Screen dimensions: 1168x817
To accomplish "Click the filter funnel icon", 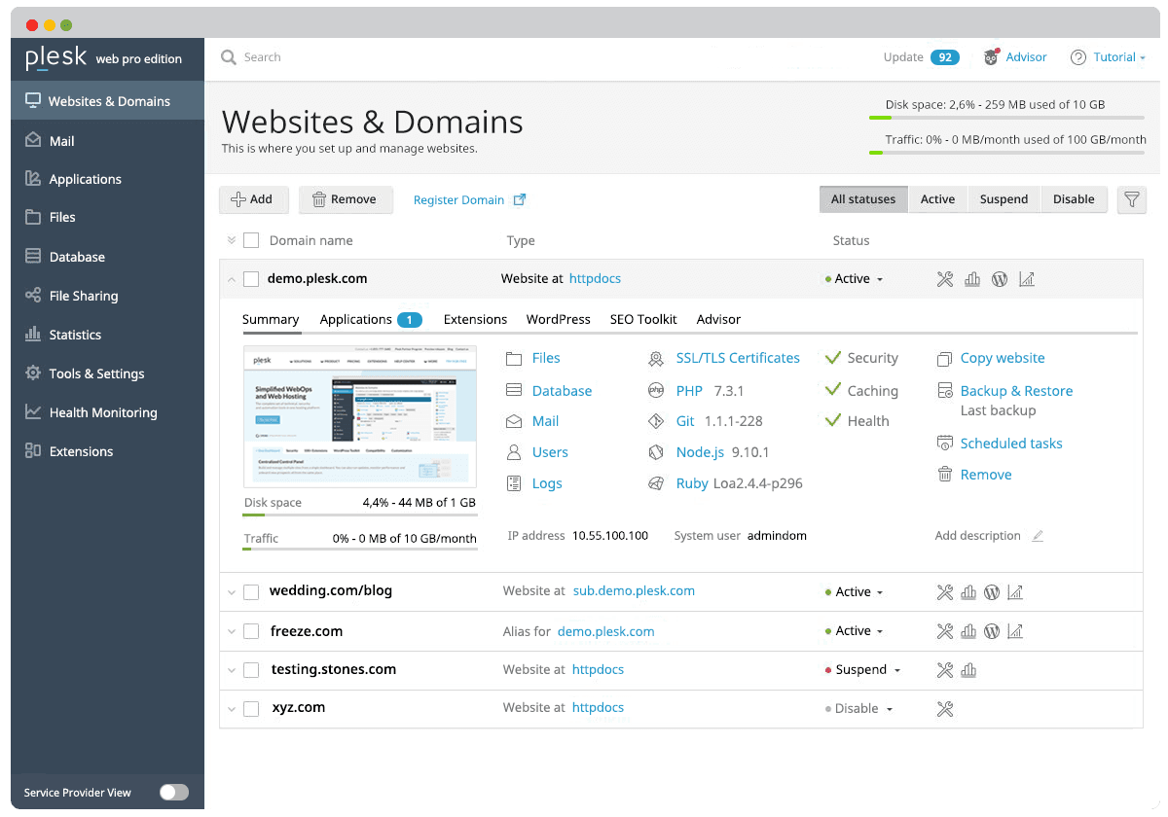I will click(x=1132, y=199).
